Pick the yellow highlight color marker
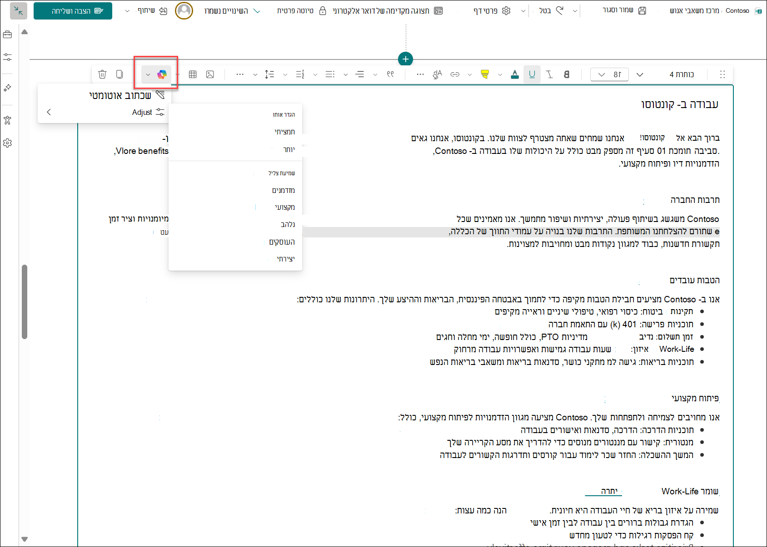767x547 pixels. pyautogui.click(x=485, y=74)
